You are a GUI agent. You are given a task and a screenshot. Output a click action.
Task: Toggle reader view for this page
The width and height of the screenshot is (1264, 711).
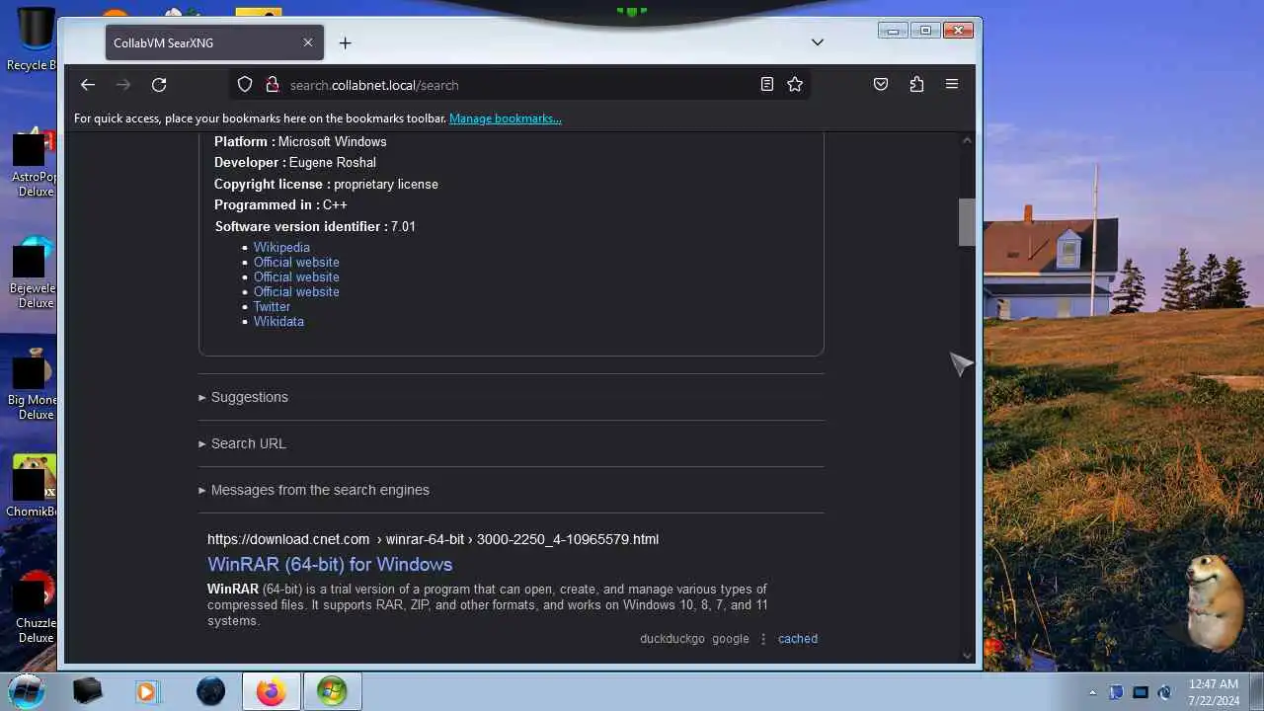[x=767, y=85]
